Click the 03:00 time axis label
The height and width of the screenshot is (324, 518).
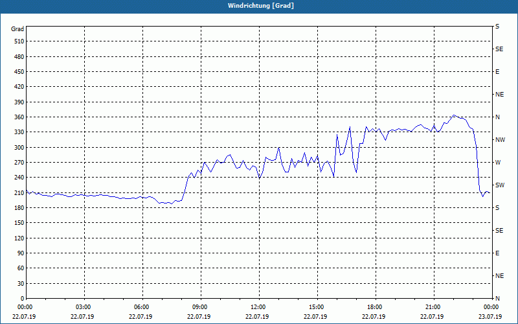(x=83, y=307)
